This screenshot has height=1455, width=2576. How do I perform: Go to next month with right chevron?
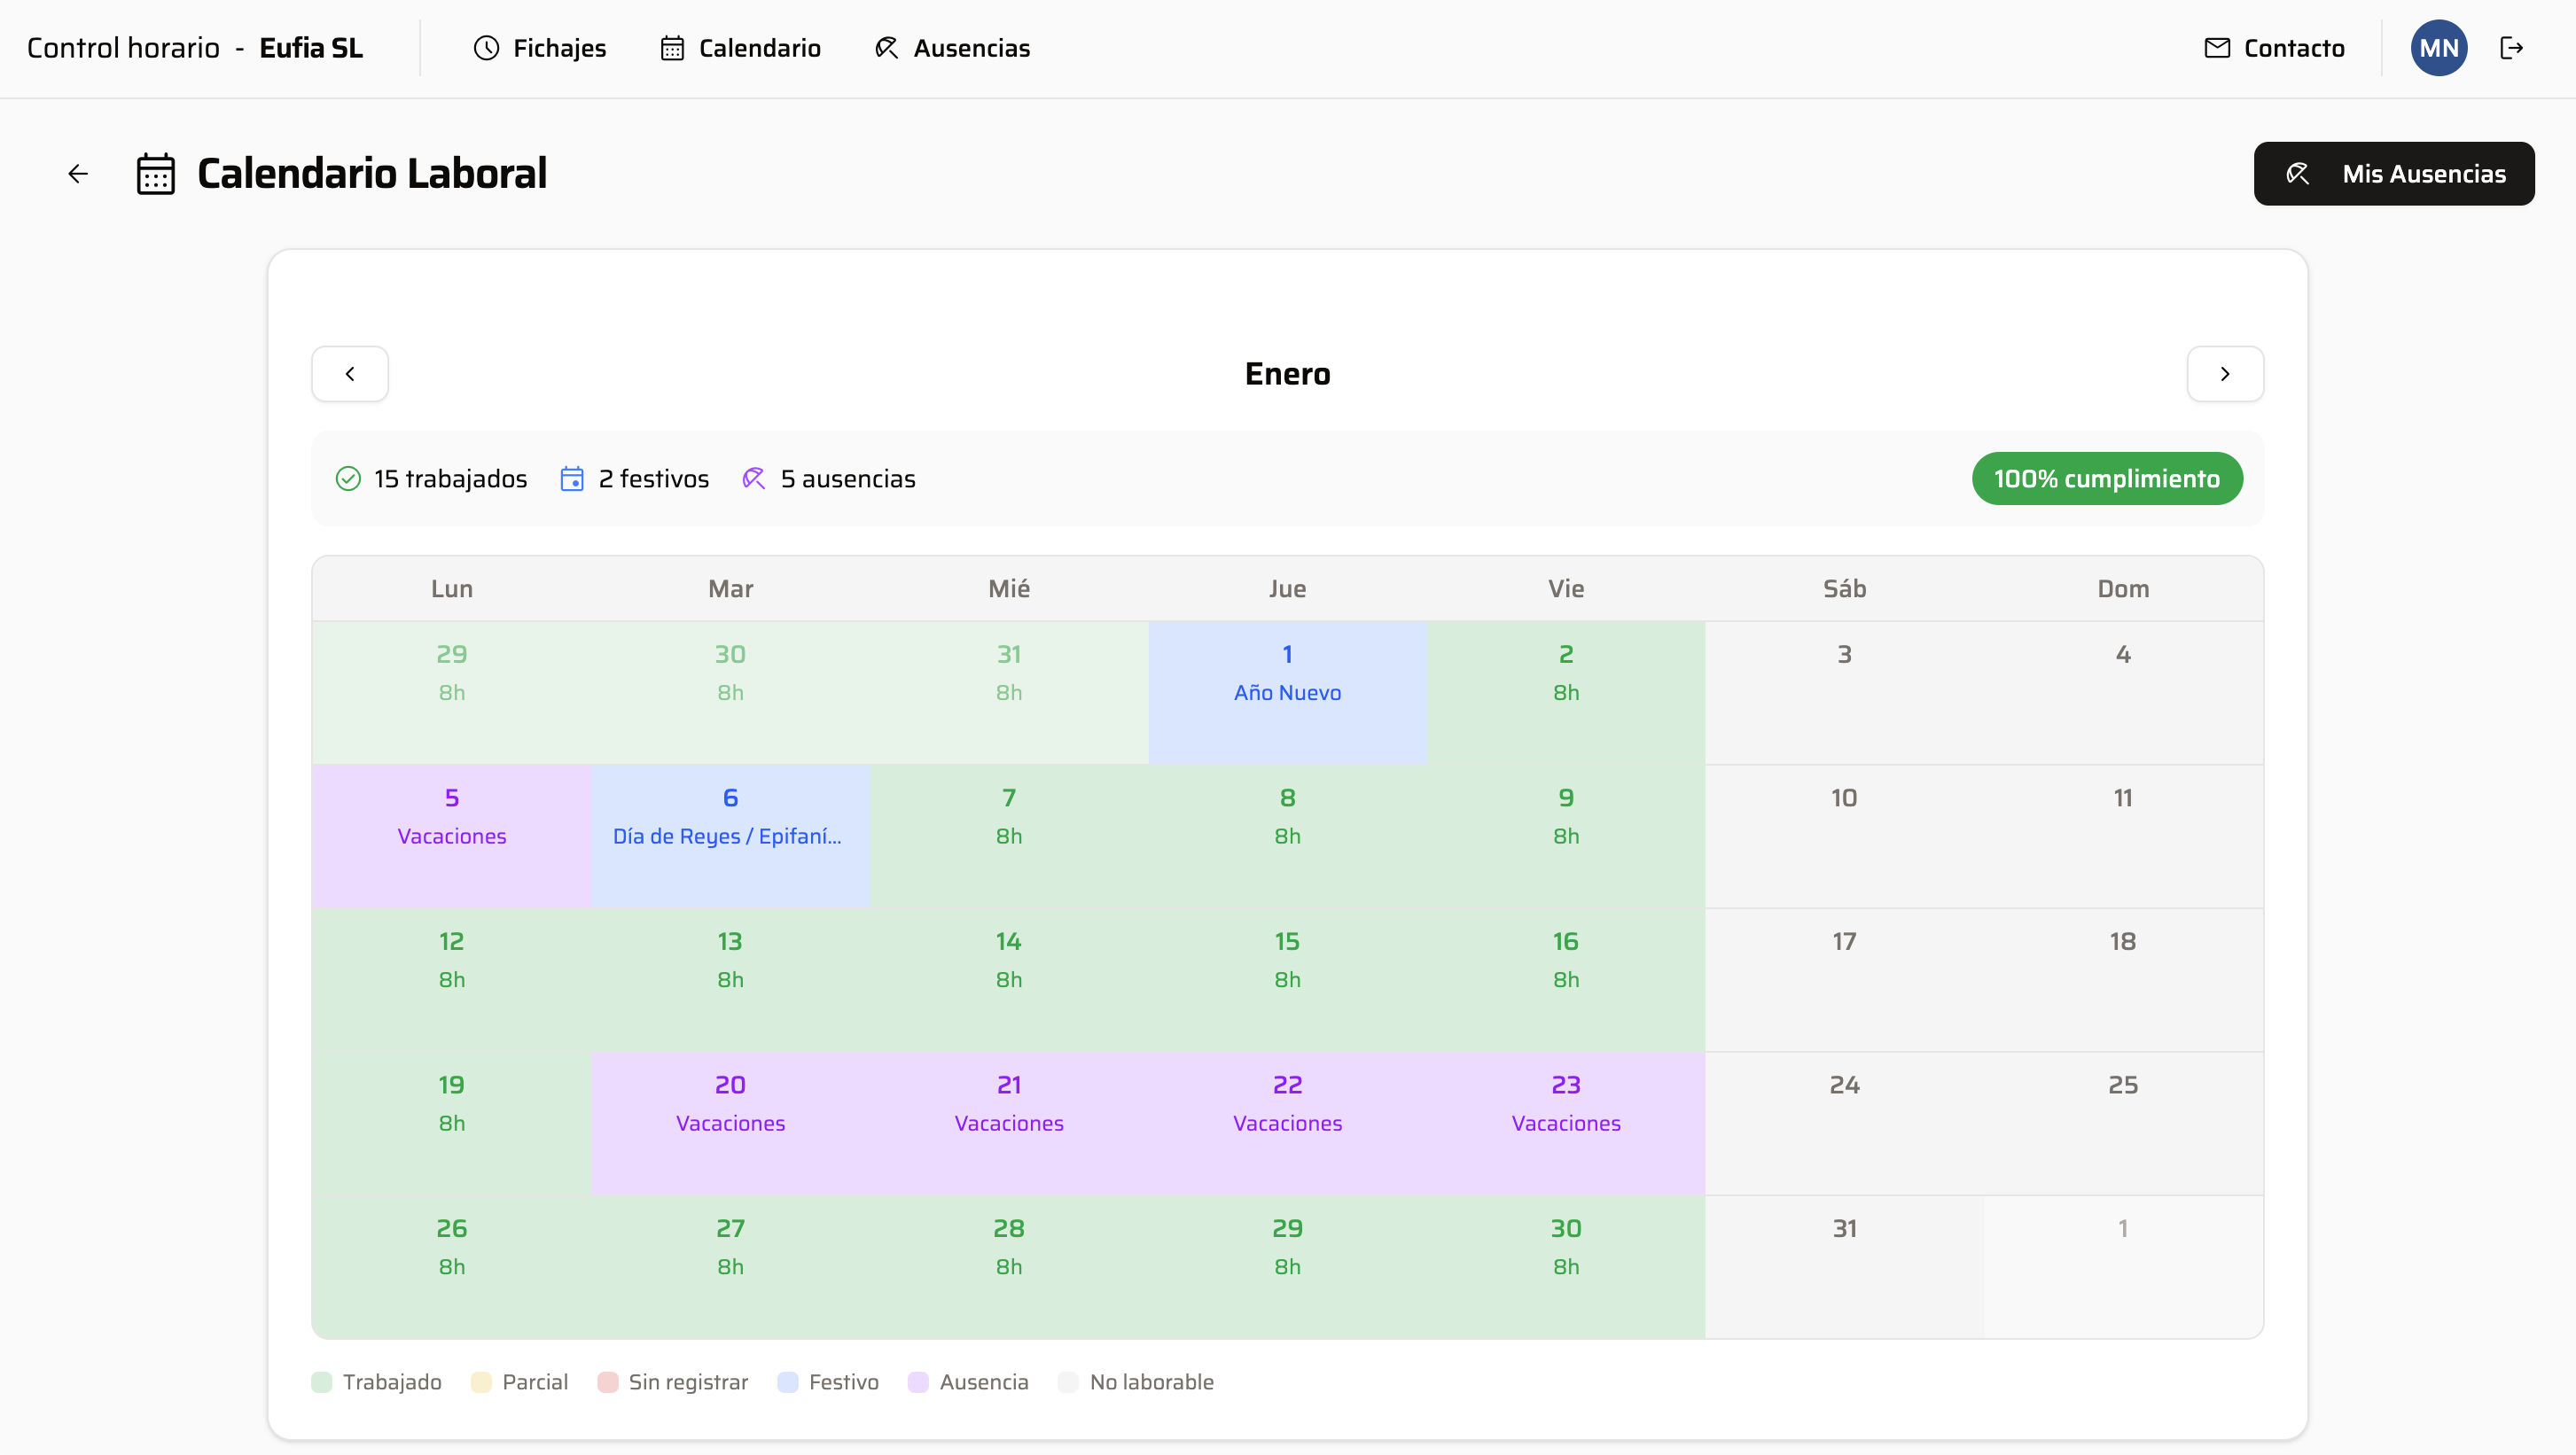[2225, 374]
